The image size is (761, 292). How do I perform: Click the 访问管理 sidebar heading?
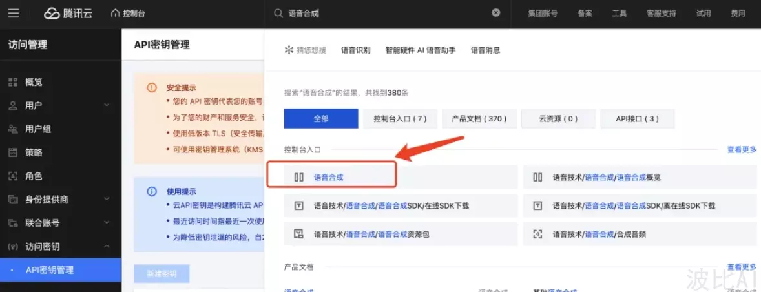[x=28, y=45]
